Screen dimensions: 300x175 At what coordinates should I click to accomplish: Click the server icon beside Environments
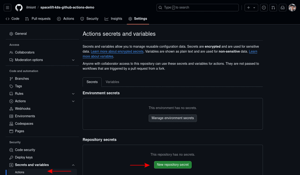[11, 116]
